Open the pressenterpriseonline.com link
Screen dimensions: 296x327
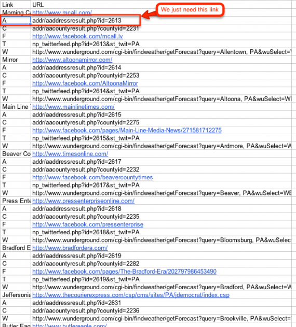(x=83, y=201)
